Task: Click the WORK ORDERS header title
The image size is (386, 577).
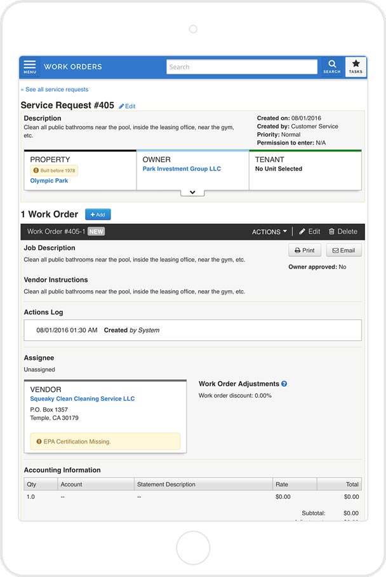Action: click(73, 67)
